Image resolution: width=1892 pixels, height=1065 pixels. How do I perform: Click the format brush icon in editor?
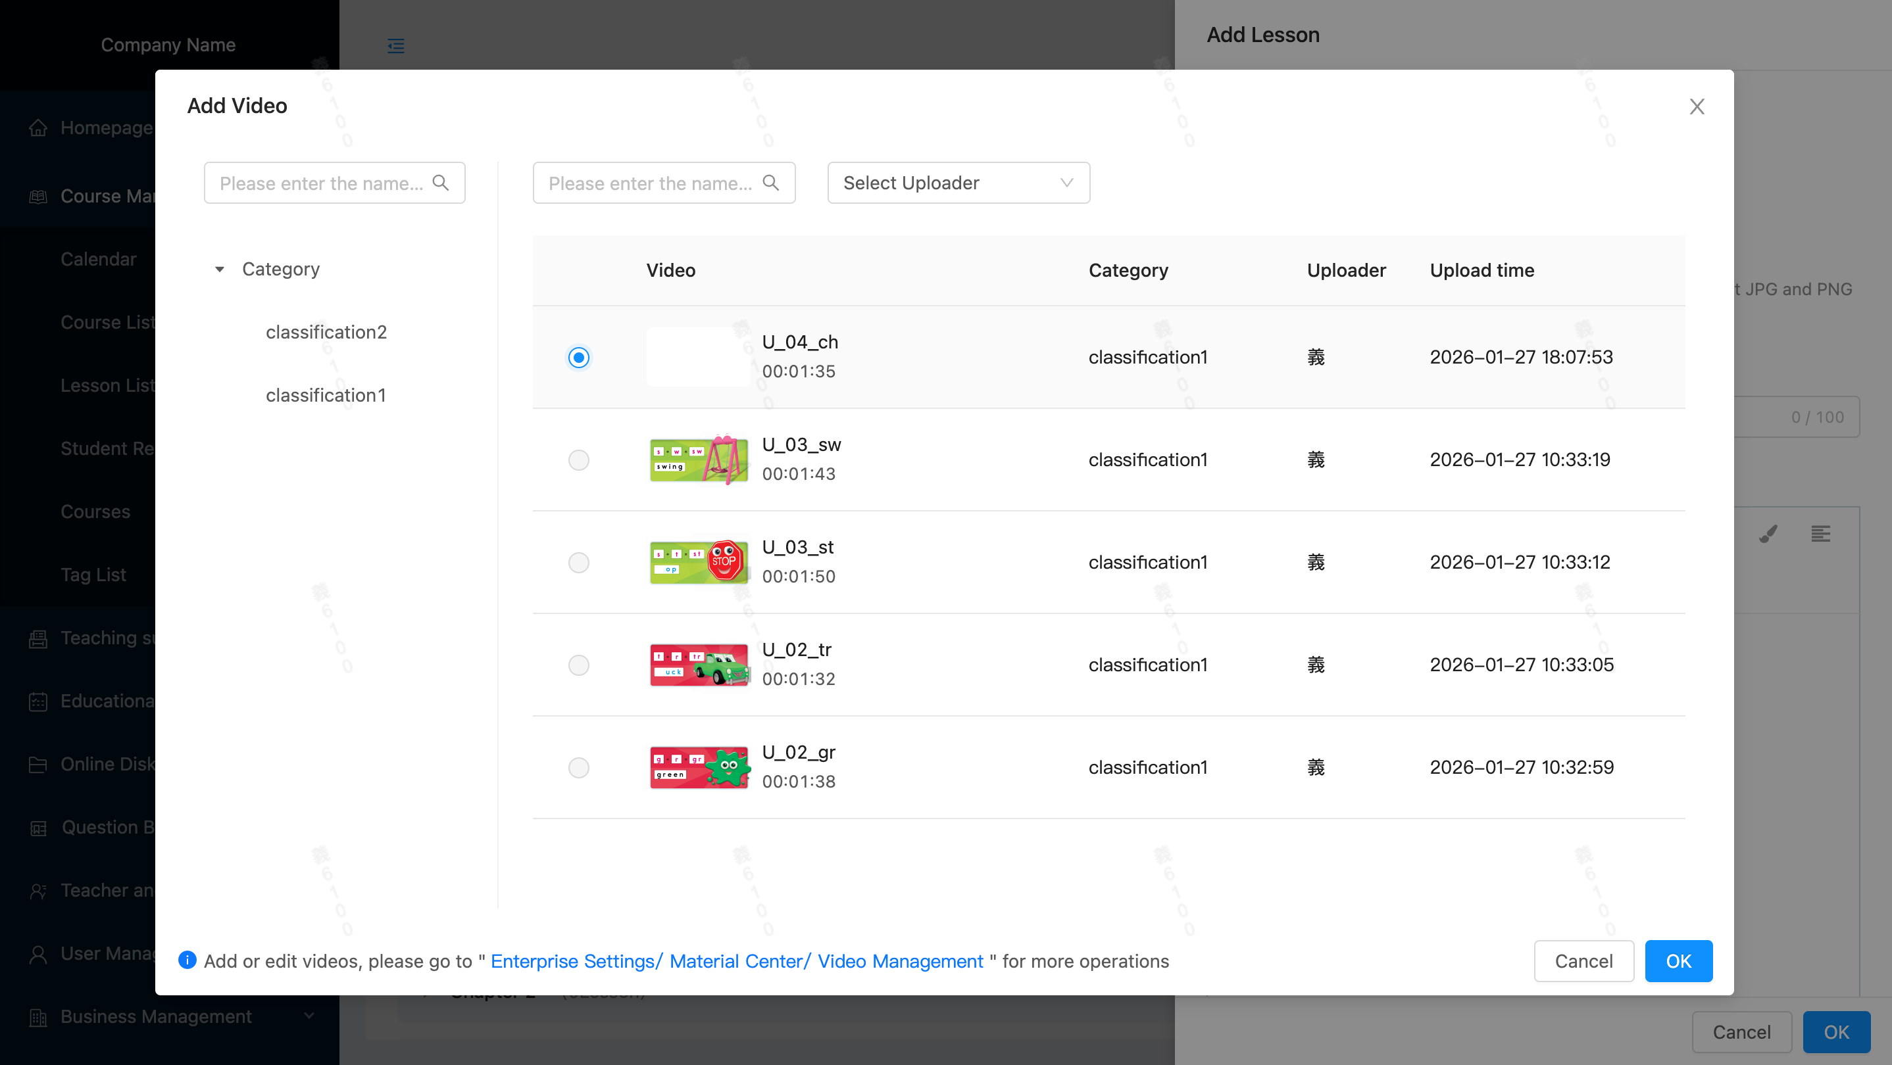(x=1768, y=534)
